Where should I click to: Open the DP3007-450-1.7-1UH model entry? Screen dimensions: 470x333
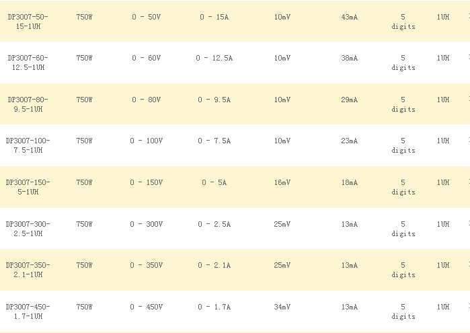[28, 311]
